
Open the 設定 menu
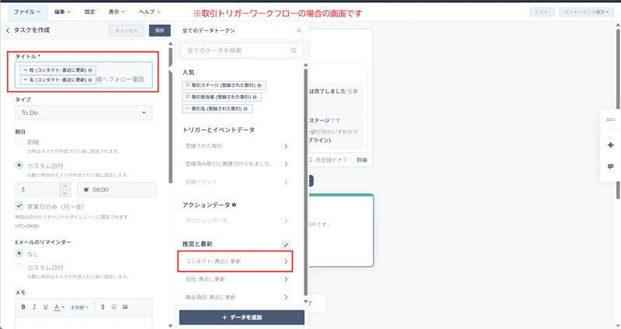click(89, 12)
